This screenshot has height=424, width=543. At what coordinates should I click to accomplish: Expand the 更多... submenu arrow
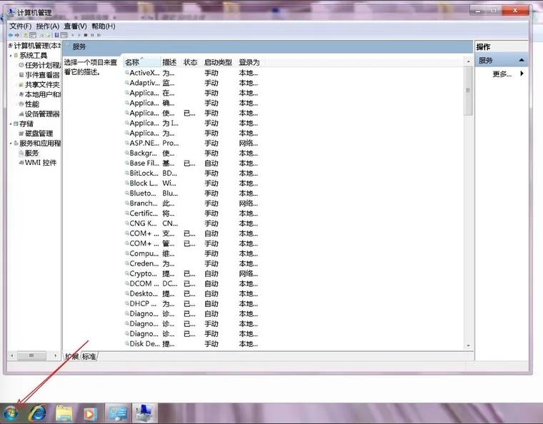(522, 74)
